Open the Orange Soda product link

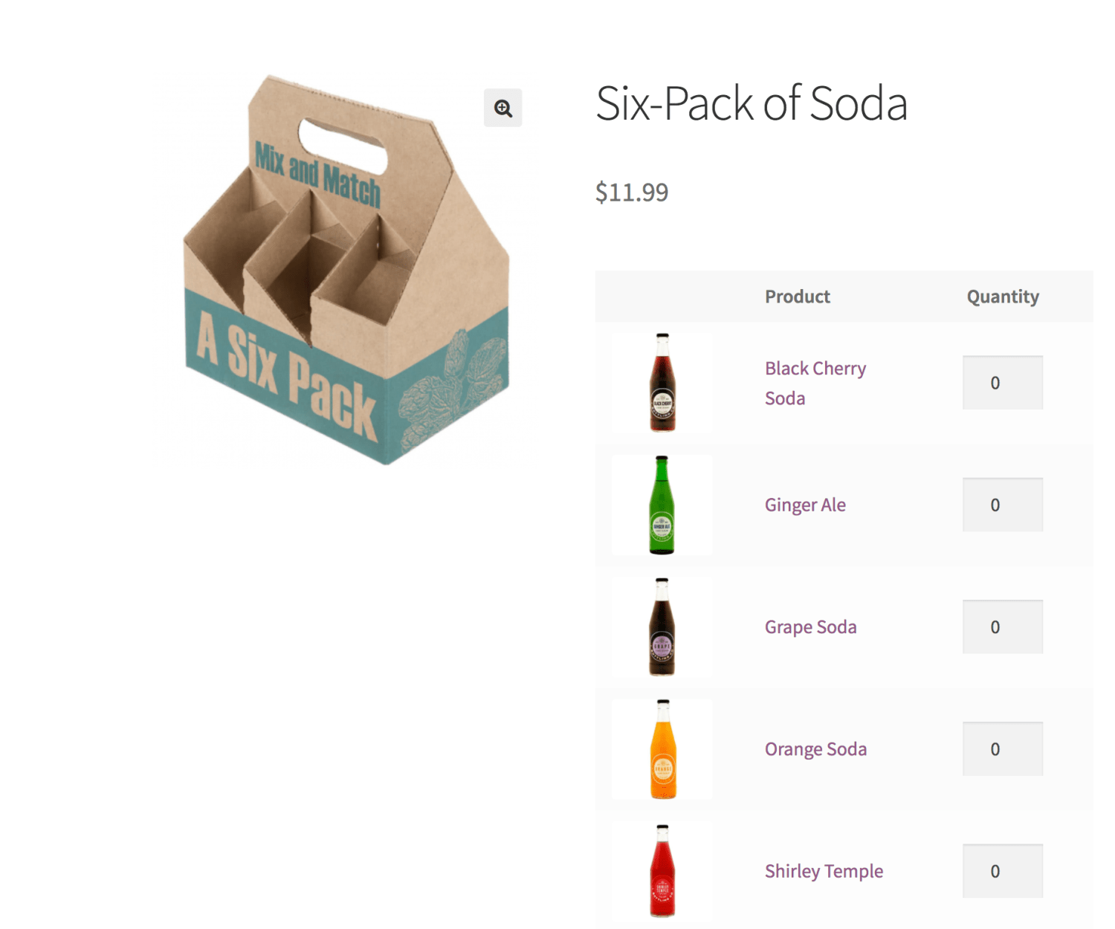click(x=815, y=749)
